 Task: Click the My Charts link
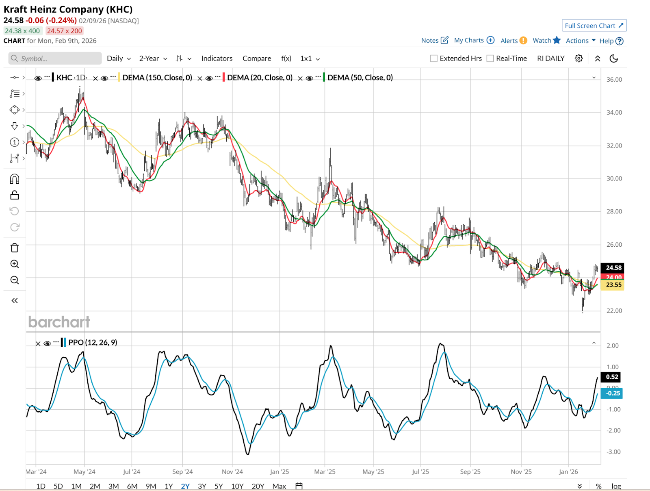474,40
